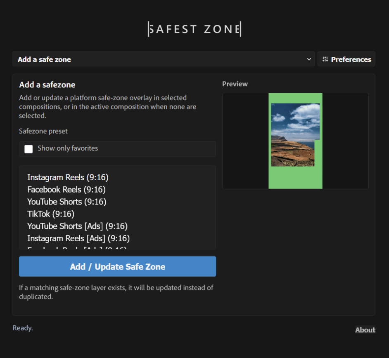389x358 pixels.
Task: Open the 'Add a safe zone' dropdown
Action: pyautogui.click(x=163, y=59)
